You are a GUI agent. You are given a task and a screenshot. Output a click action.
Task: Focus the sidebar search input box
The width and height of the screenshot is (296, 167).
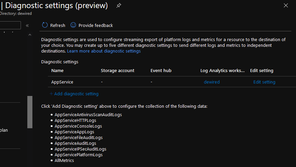10,25
